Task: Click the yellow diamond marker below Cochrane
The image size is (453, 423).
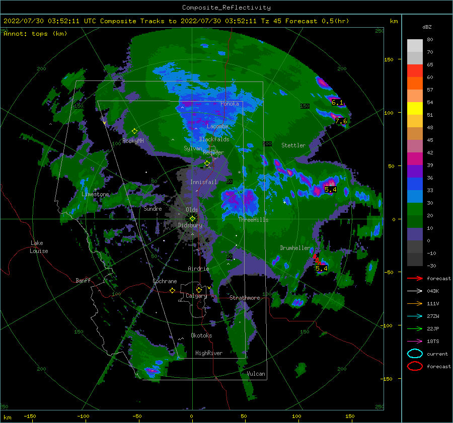Action: [x=172, y=290]
